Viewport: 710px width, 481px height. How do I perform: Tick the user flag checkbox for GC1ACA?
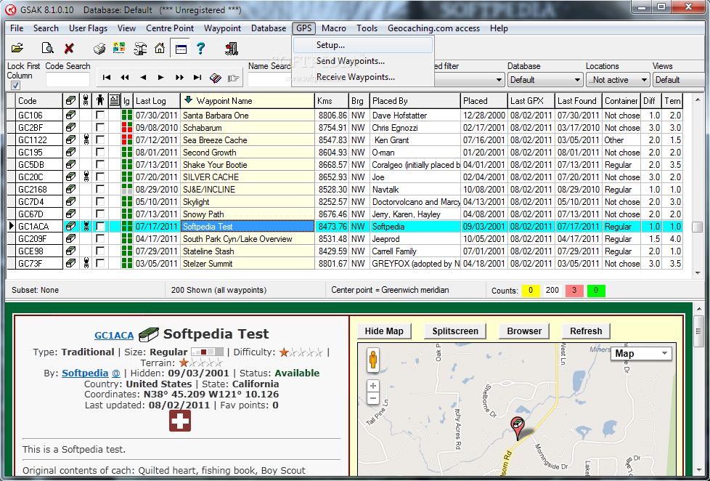coord(100,226)
